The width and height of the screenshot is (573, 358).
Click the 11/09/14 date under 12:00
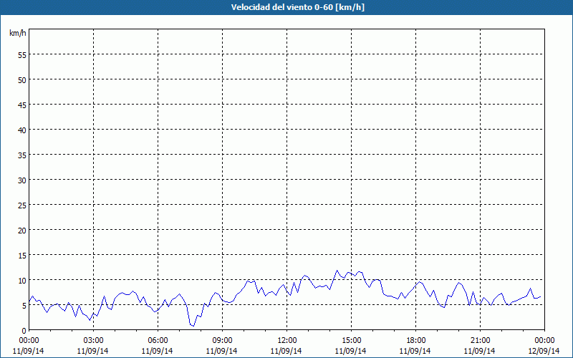[x=286, y=351]
